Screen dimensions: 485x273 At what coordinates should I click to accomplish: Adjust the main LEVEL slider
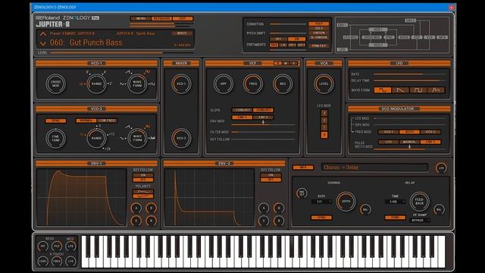121,53
